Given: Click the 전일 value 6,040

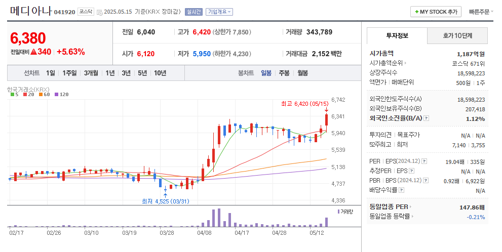Looking at the screenshot, I should (146, 32).
